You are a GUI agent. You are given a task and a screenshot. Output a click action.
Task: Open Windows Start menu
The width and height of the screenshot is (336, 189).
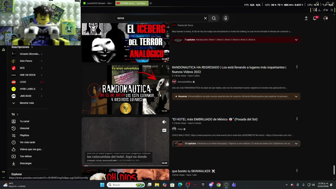tap(102, 185)
